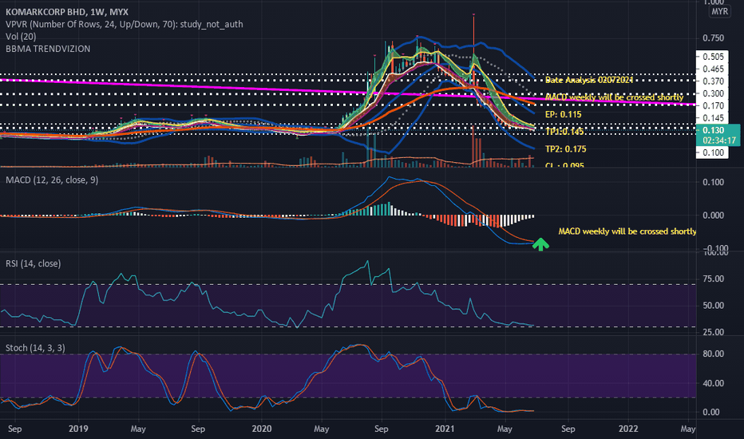Click the 2021 time axis label

(445, 429)
